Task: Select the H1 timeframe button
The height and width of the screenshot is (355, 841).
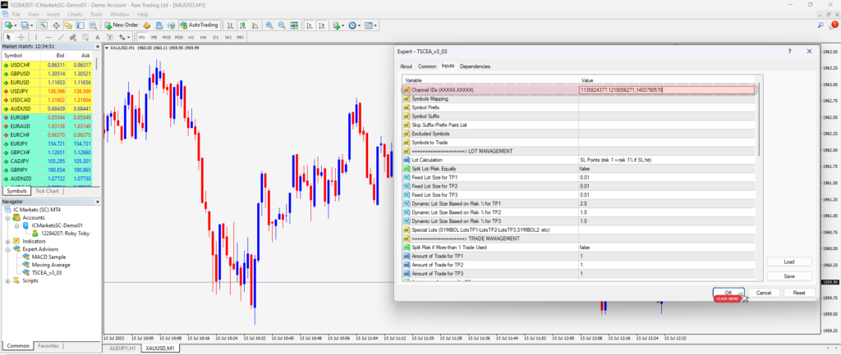Action: (191, 37)
